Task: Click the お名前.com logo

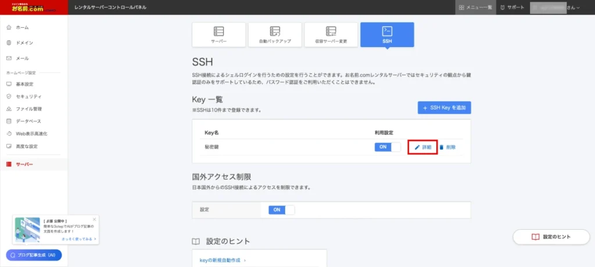Action: (33, 8)
